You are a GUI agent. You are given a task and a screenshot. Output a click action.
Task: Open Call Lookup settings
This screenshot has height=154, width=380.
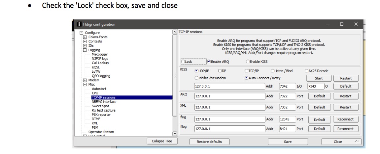(100, 63)
